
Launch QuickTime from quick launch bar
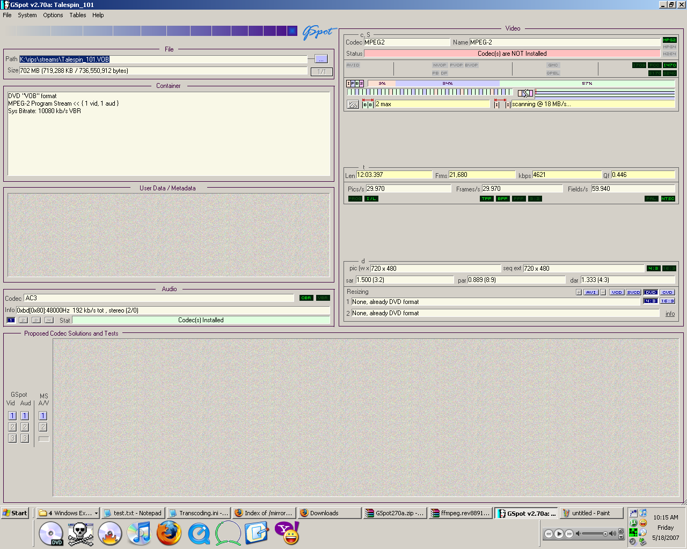199,533
